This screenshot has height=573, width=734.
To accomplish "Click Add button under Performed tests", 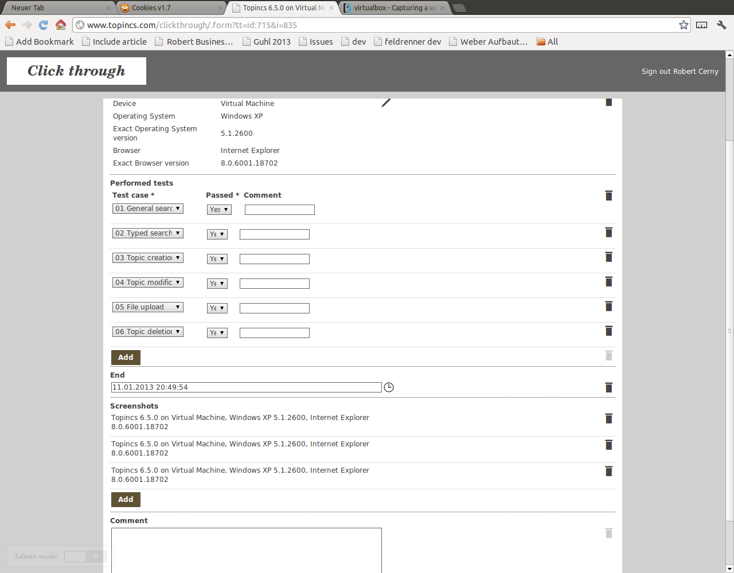I will (x=126, y=358).
